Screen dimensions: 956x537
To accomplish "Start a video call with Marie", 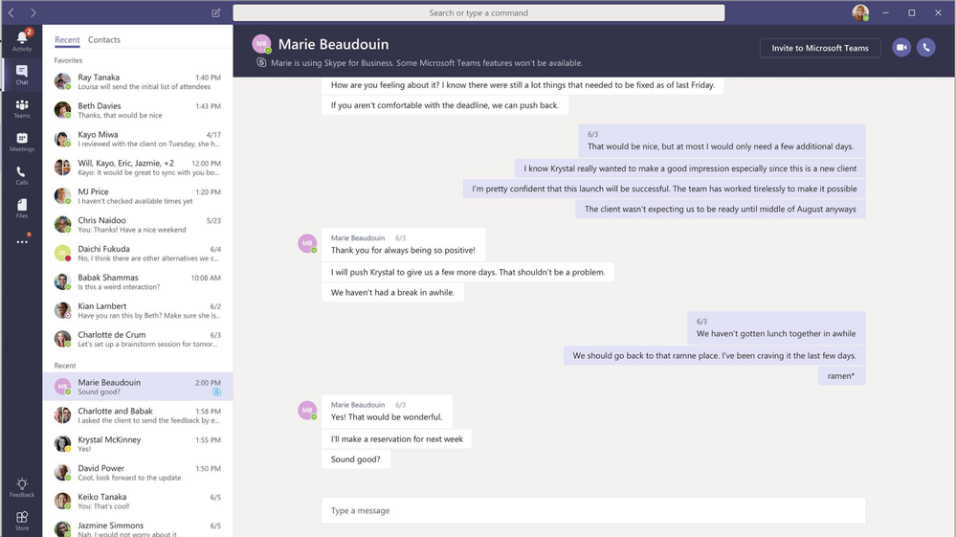I will [x=901, y=48].
